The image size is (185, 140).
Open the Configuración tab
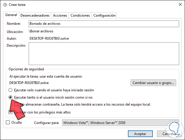click(105, 15)
